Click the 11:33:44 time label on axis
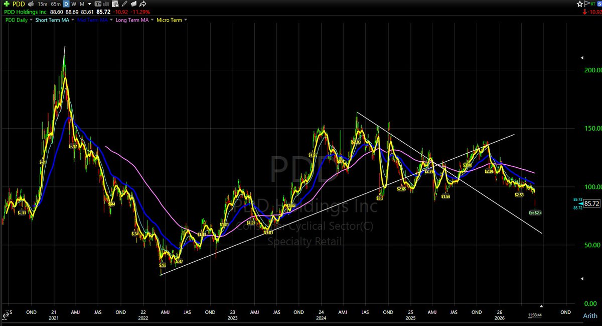The height and width of the screenshot is (326, 602). pos(535,315)
